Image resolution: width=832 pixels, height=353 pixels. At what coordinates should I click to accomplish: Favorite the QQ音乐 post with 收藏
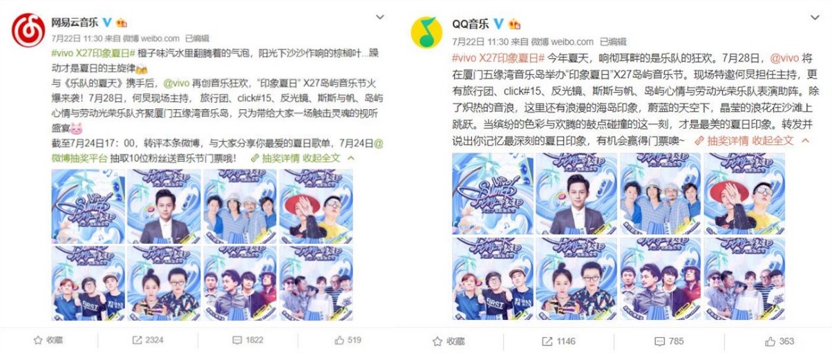click(448, 341)
